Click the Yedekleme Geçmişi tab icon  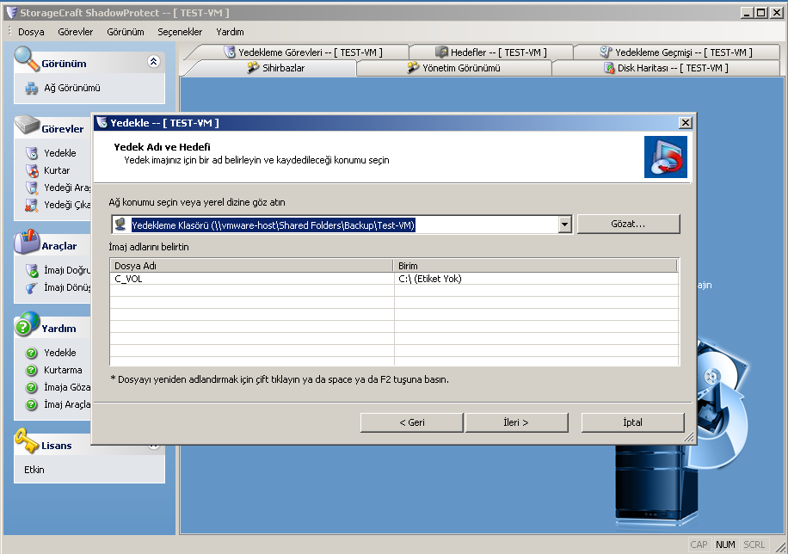tap(606, 52)
